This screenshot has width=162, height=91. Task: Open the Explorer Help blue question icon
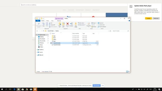[x=129, y=21]
